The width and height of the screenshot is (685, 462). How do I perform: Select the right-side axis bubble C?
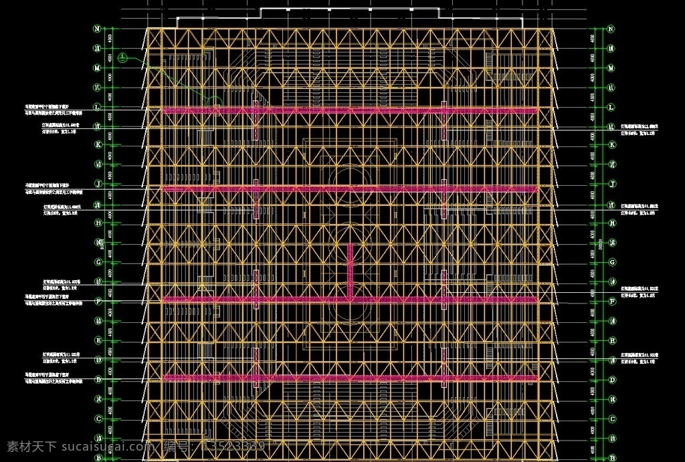point(612,419)
